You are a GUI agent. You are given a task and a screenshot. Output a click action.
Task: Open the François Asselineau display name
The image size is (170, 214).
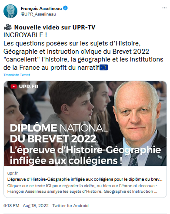coord(41,8)
